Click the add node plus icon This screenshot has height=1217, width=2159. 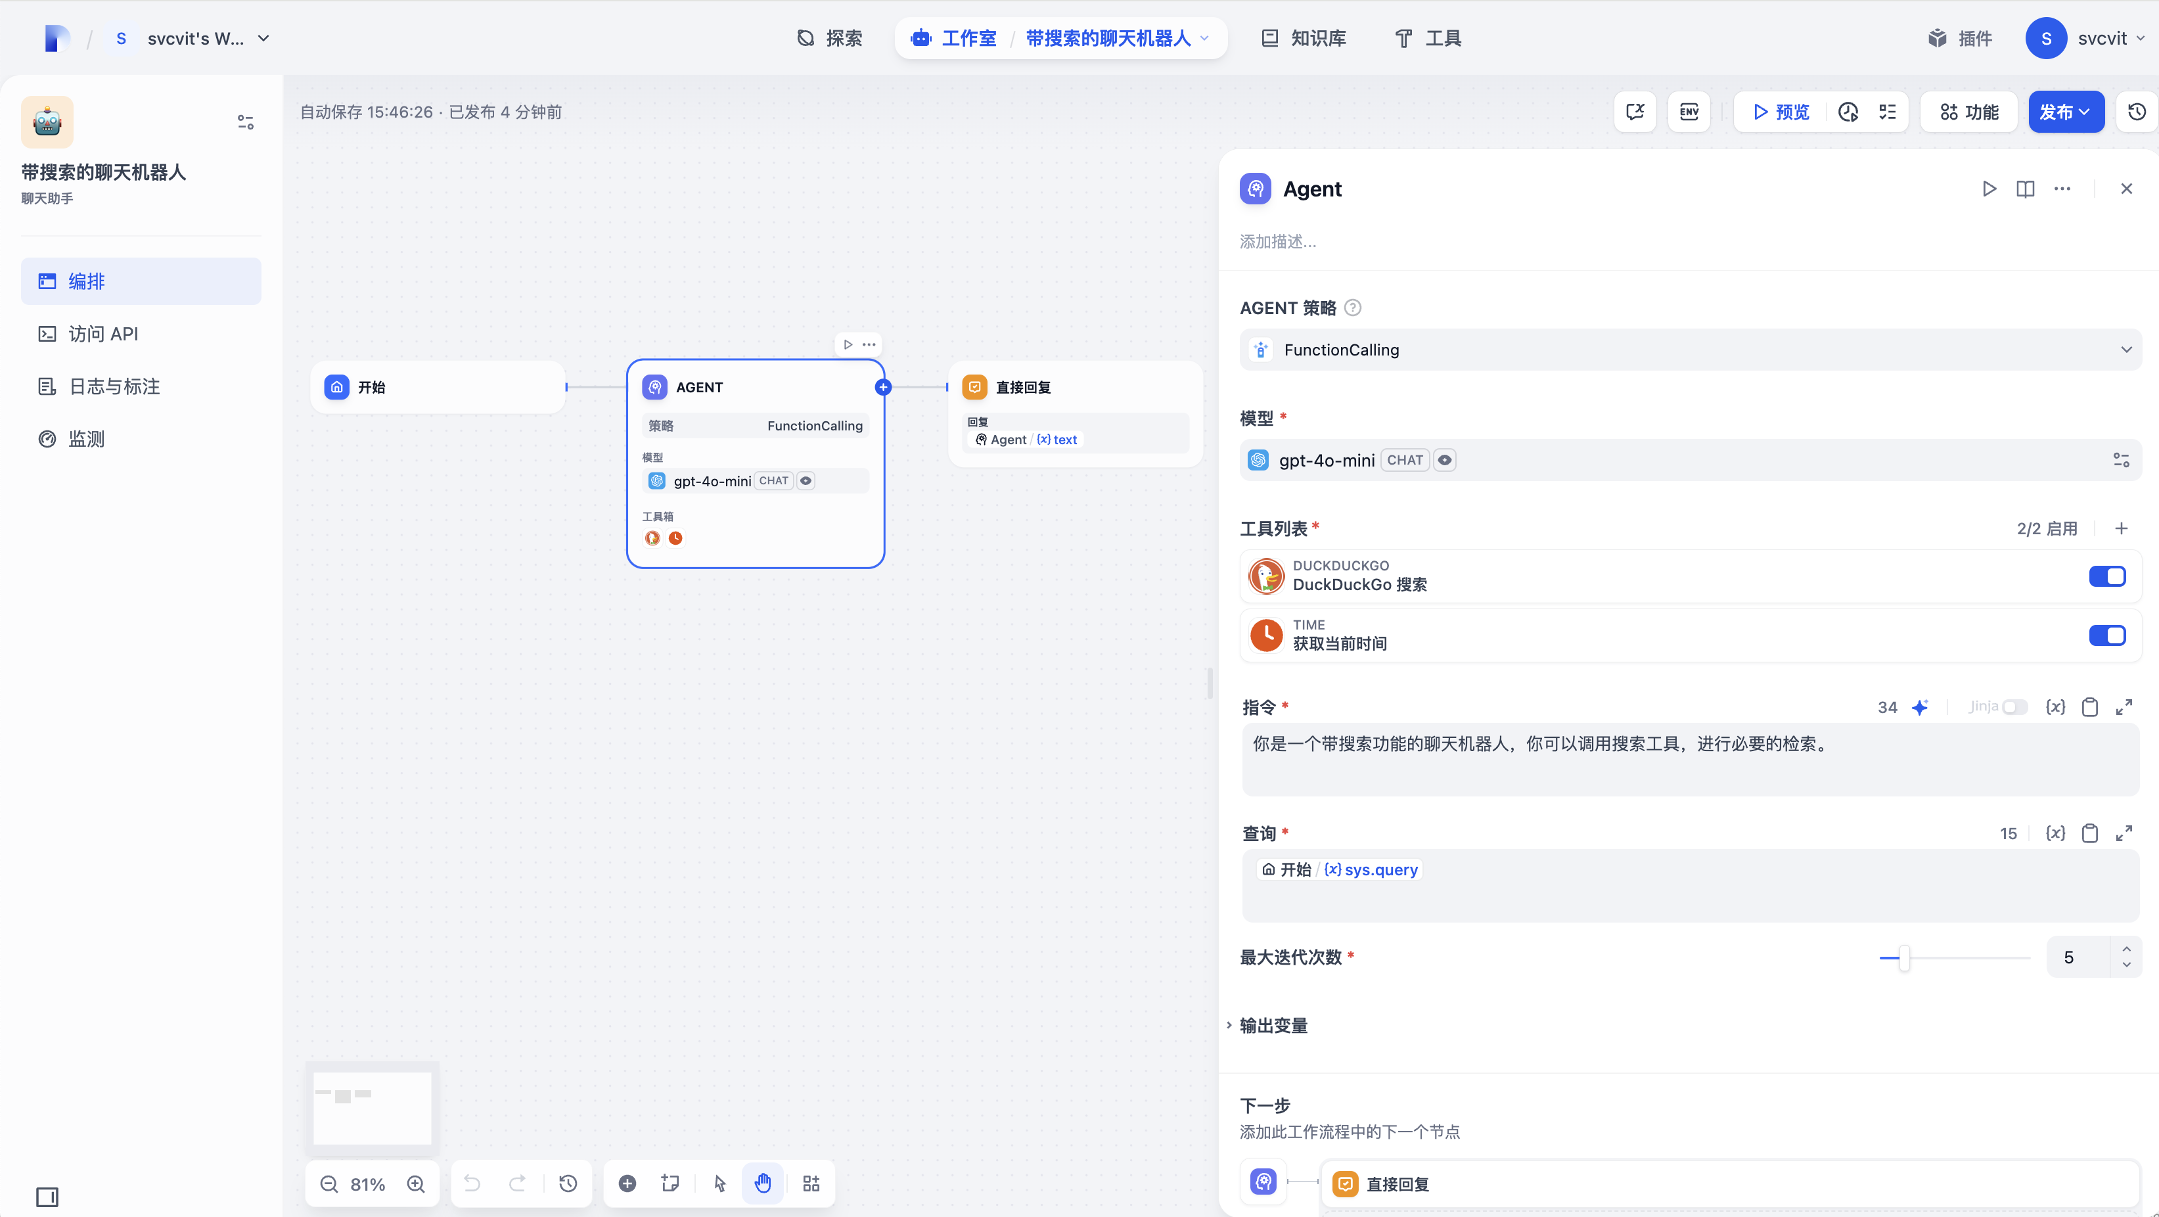click(x=627, y=1183)
